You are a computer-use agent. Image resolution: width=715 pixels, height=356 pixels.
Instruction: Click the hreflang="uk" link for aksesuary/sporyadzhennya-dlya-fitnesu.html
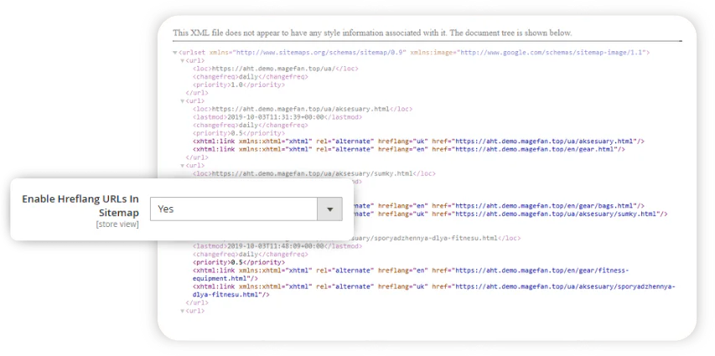(x=433, y=291)
